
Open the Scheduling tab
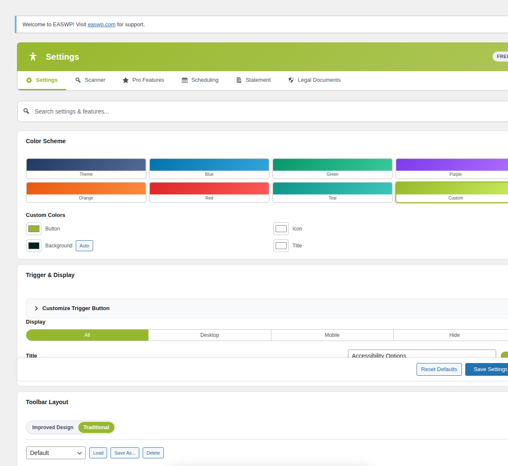point(205,80)
